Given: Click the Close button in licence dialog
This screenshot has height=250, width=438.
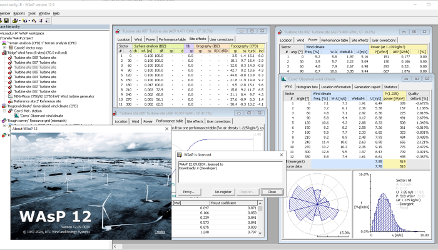Looking at the screenshot, I should pyautogui.click(x=272, y=192).
